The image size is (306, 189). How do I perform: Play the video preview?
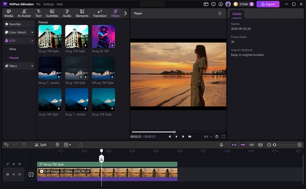pyautogui.click(x=176, y=137)
